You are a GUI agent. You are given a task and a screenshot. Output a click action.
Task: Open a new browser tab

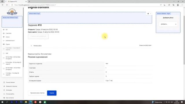(29, 1)
